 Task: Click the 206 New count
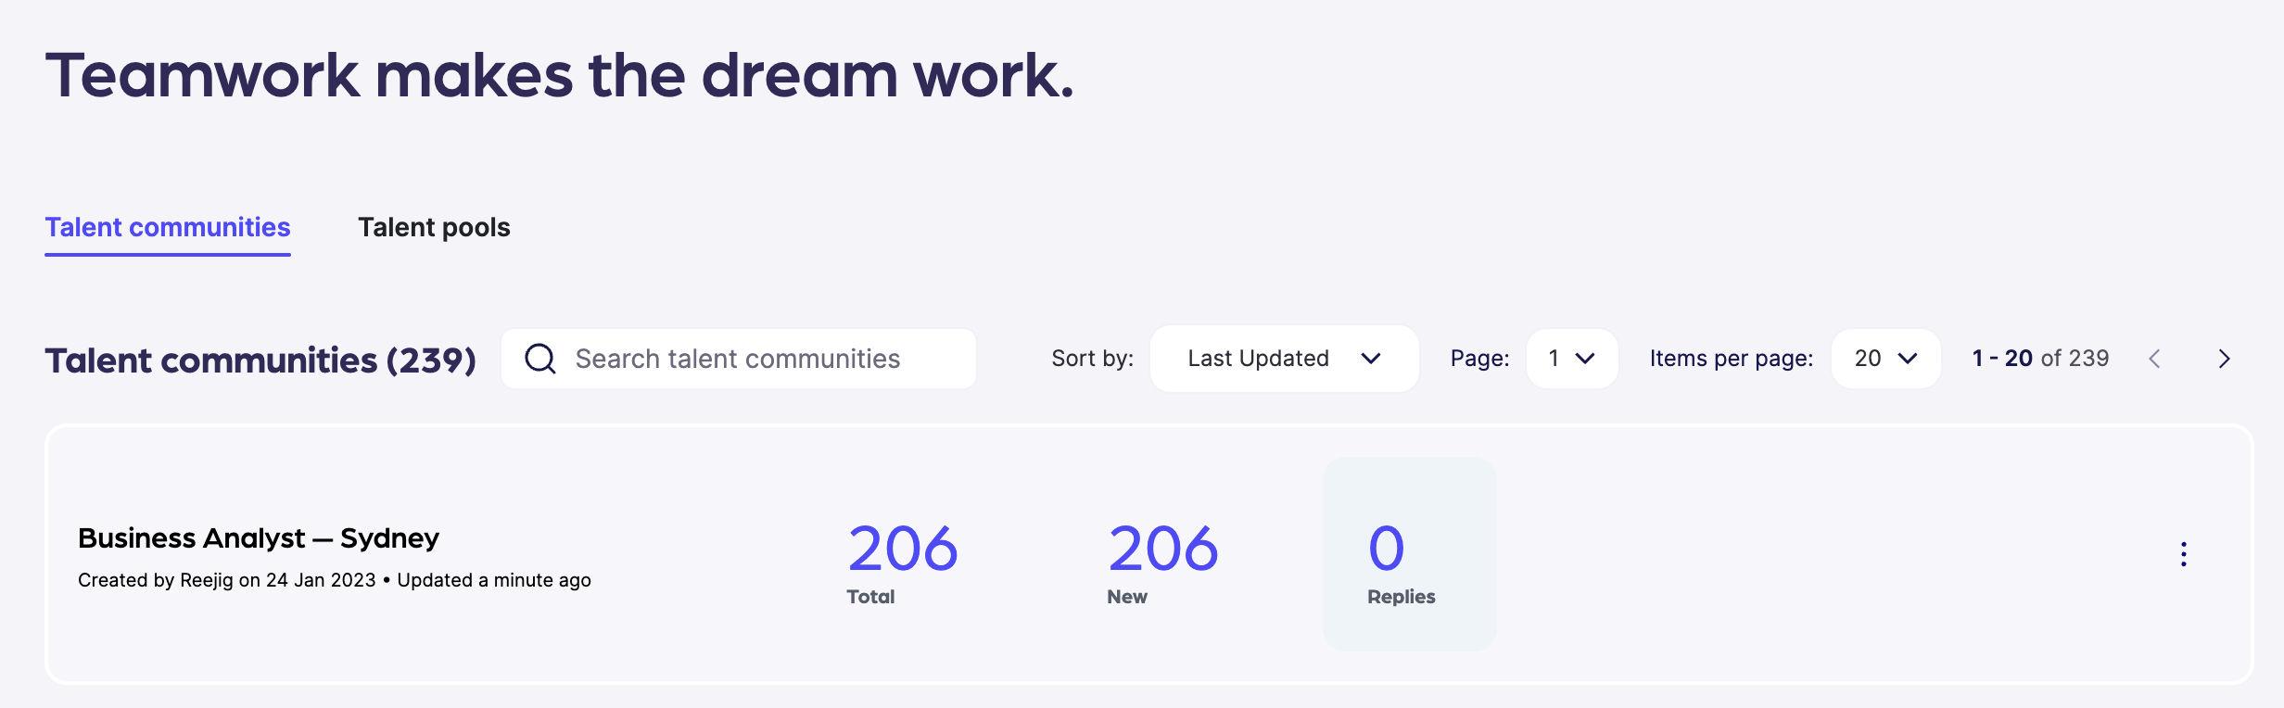1162,549
